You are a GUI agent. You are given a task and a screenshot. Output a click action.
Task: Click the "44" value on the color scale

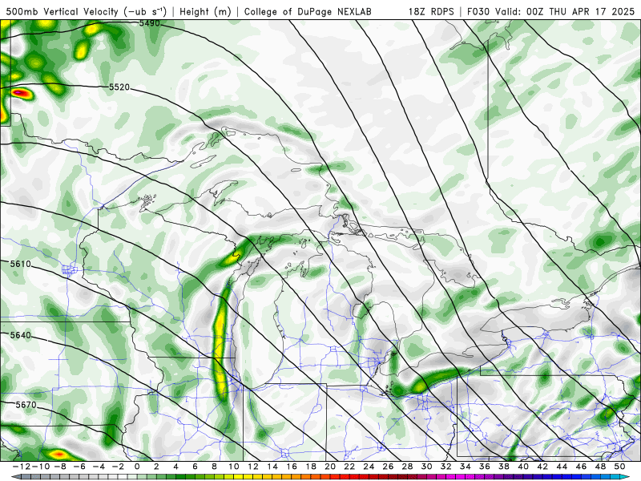[x=562, y=467]
